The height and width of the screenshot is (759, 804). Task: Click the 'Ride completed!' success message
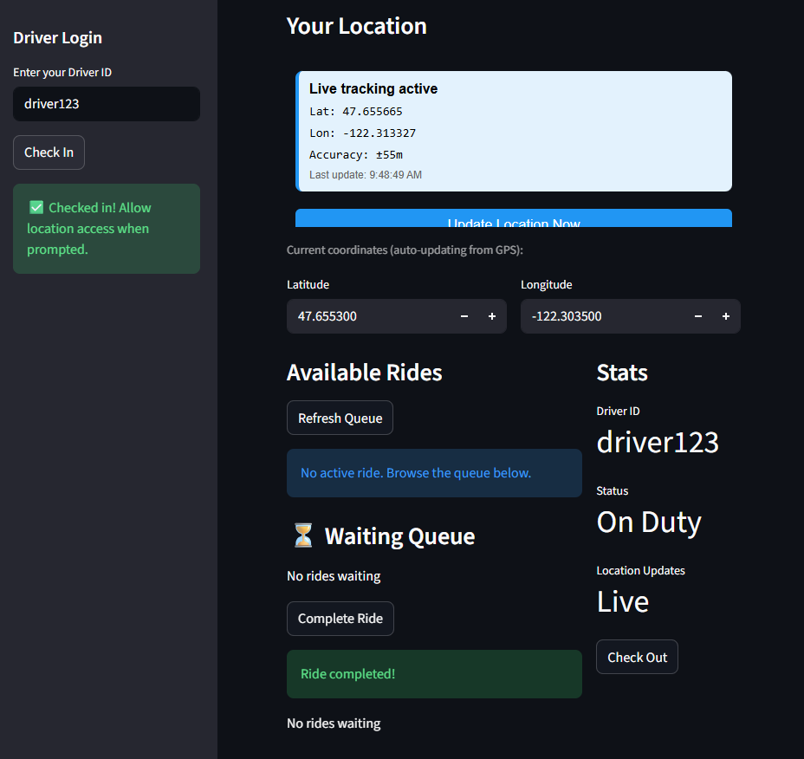tap(434, 674)
